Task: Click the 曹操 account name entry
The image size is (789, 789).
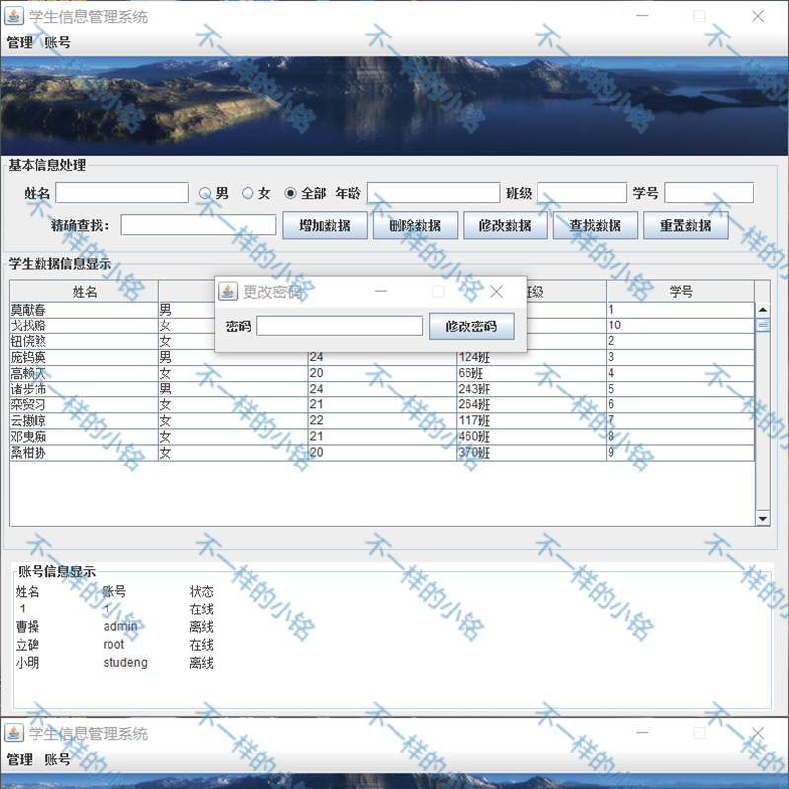Action: coord(28,627)
